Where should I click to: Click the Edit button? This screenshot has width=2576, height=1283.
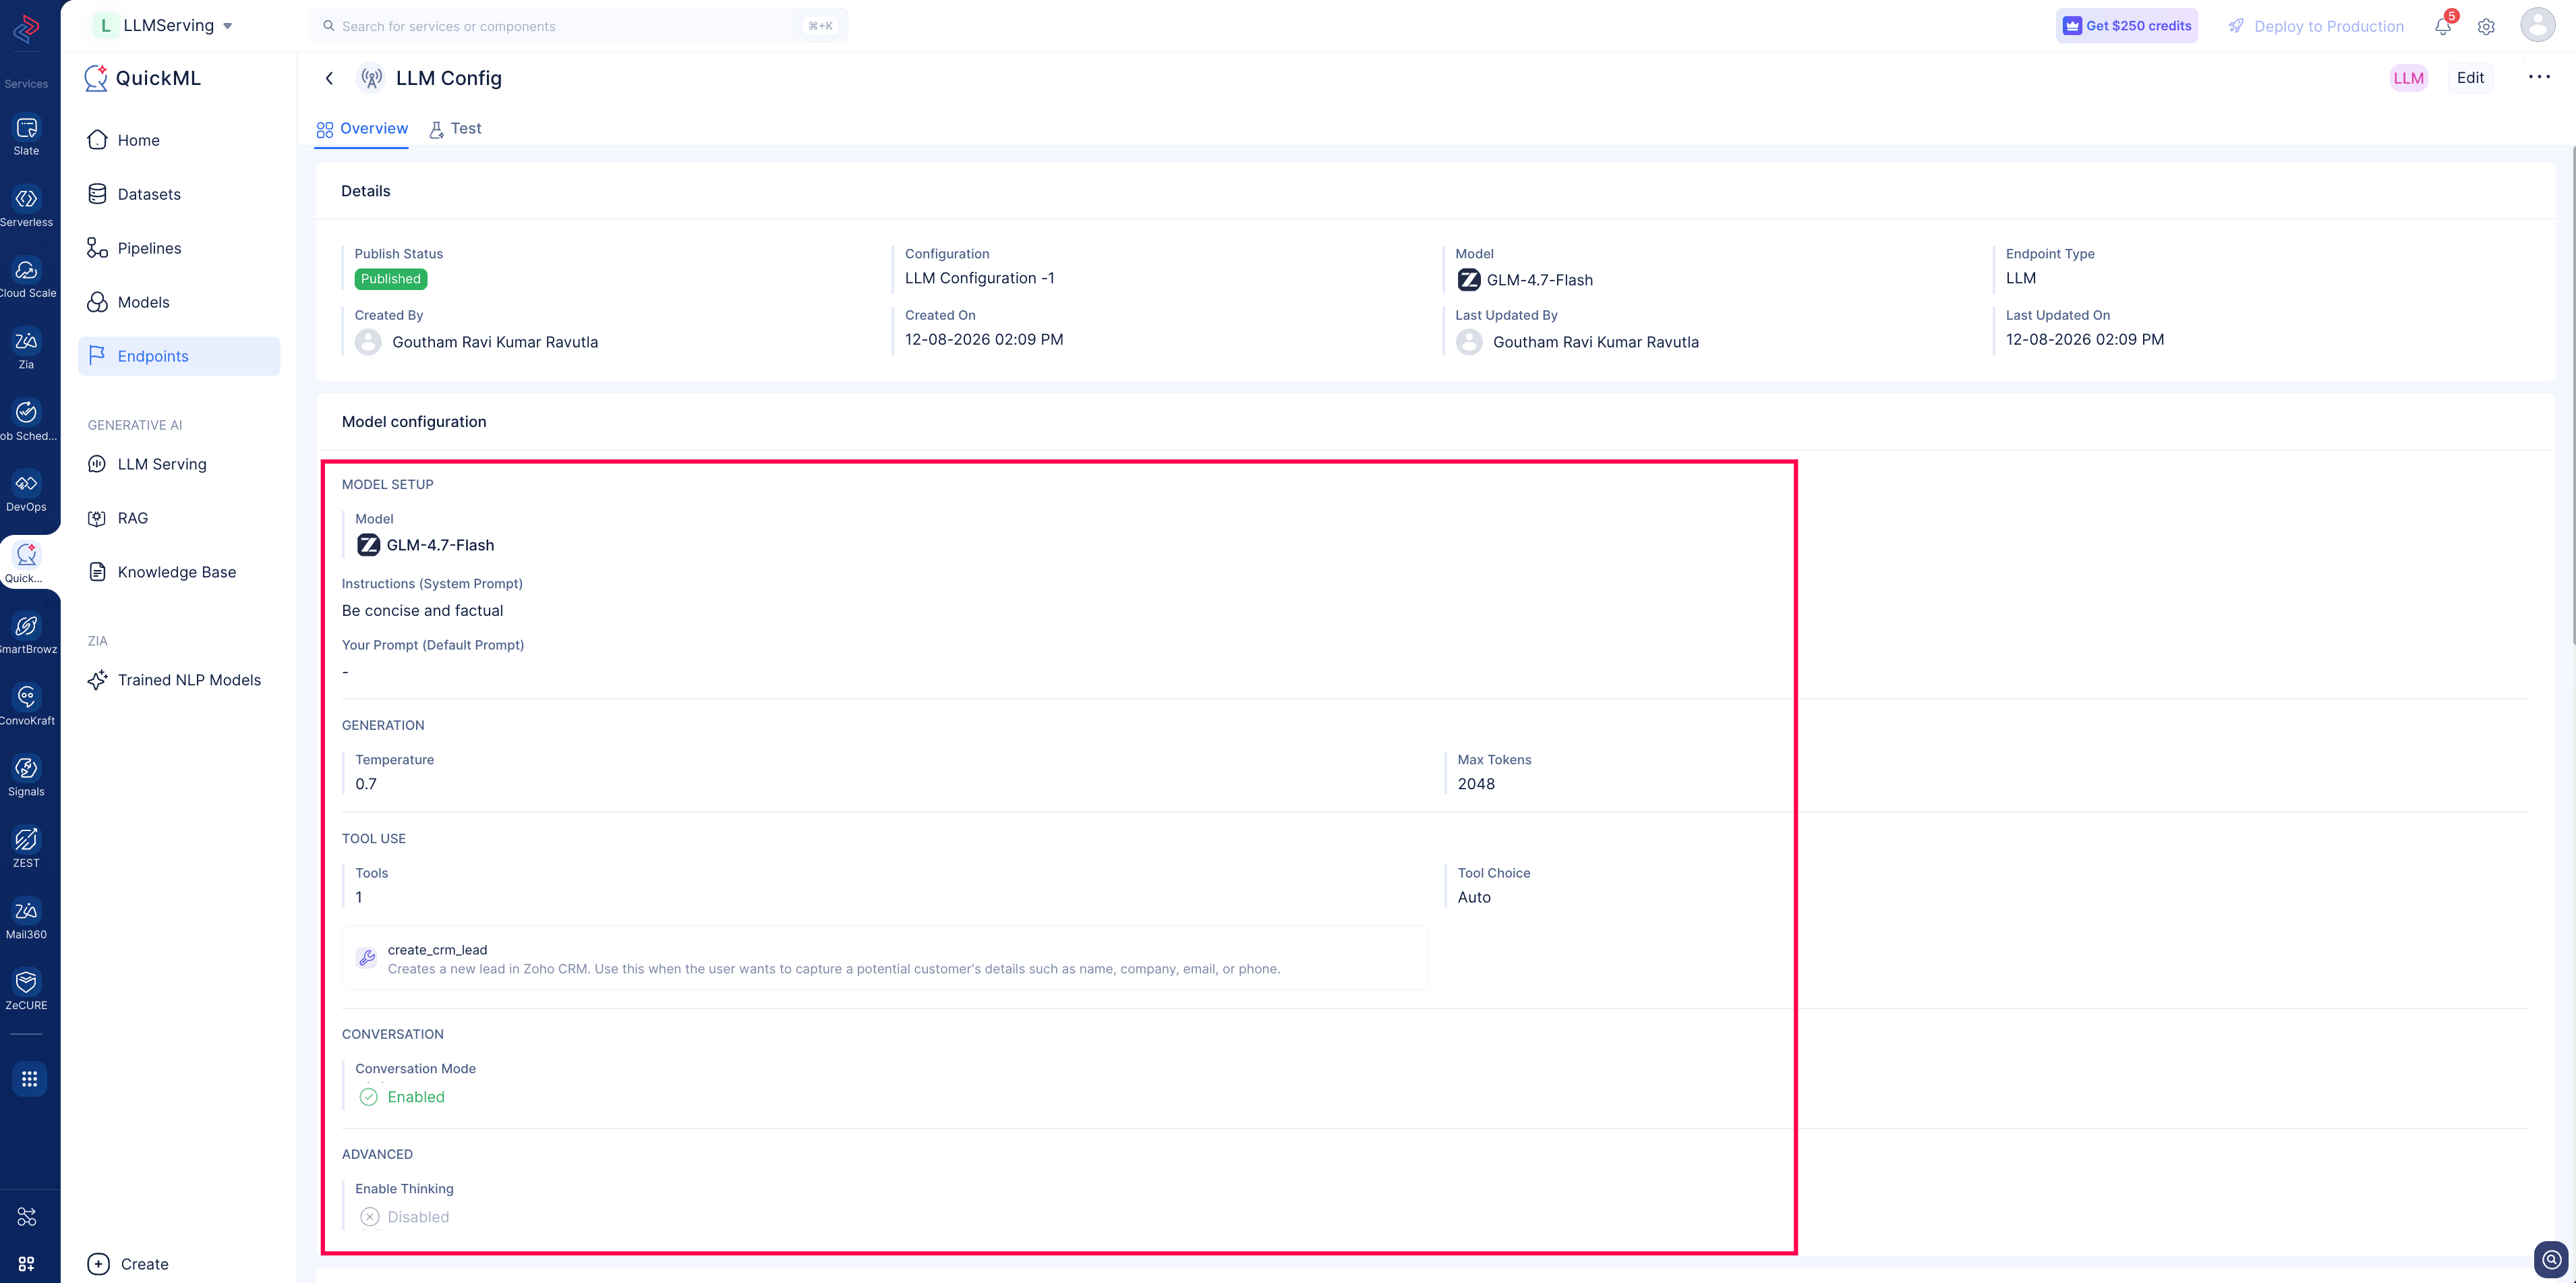(2470, 78)
